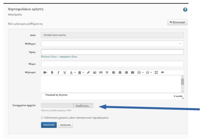
Task: Click the Από field with ΠΡΟΒΑΤΑΚΗ ΜΑΡΙΑ
Action: pyautogui.click(x=112, y=35)
